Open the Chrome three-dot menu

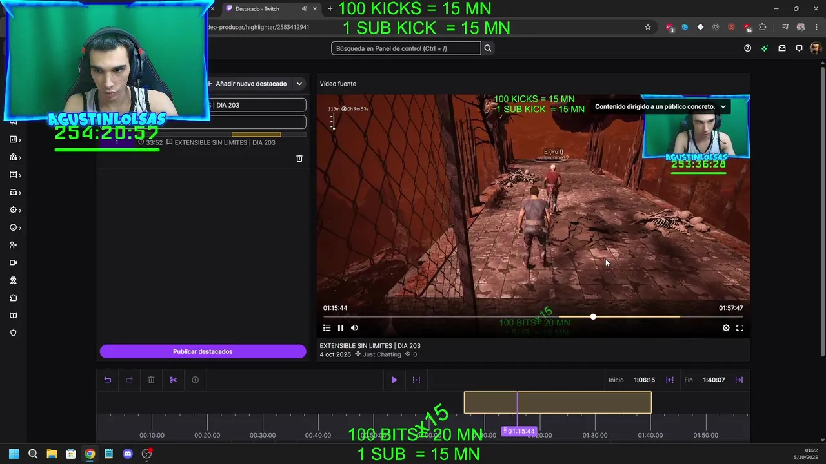pyautogui.click(x=816, y=27)
